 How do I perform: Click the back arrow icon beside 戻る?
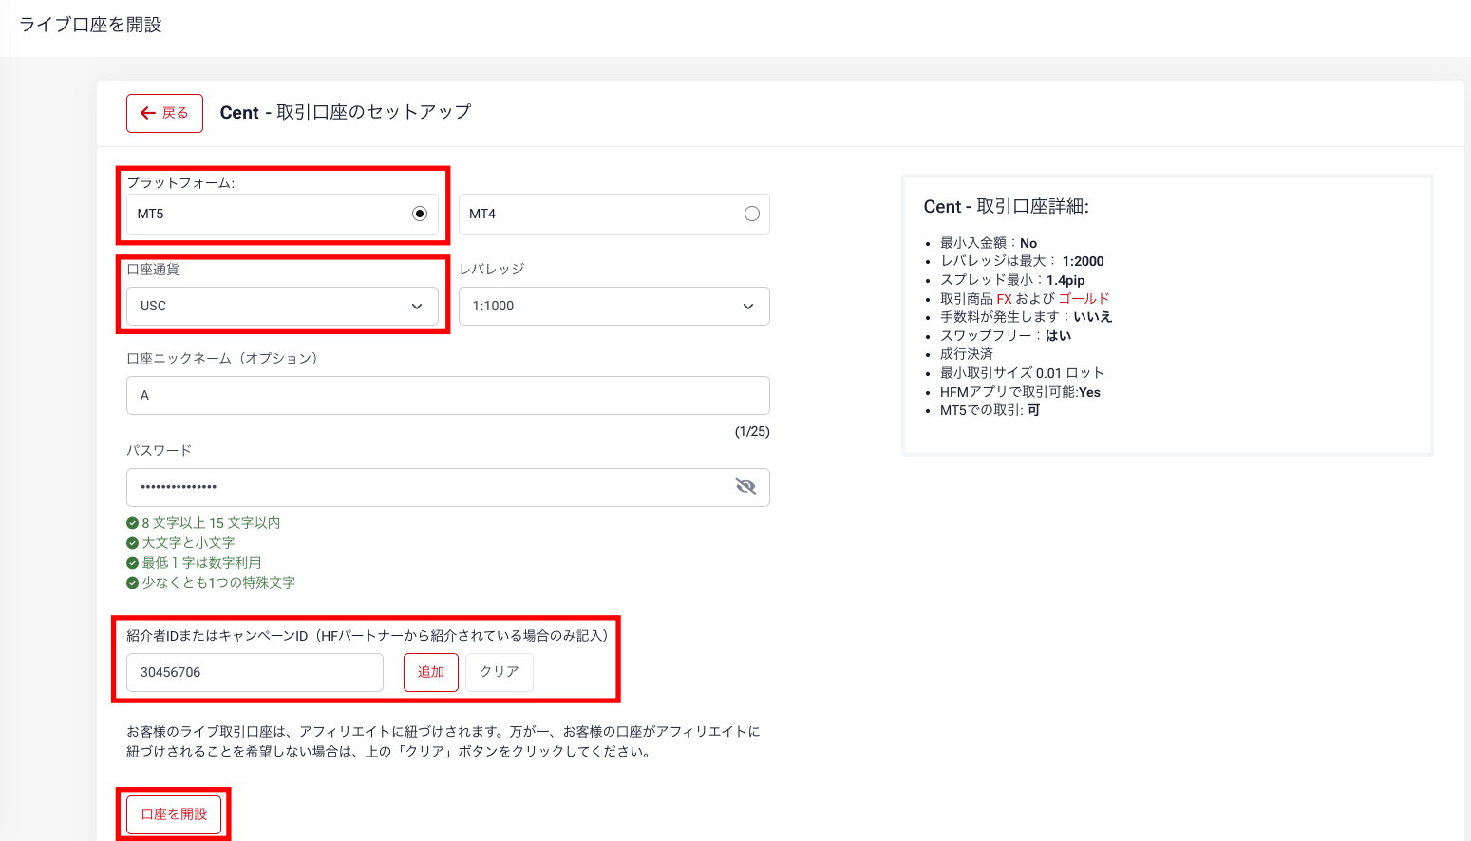coord(147,113)
